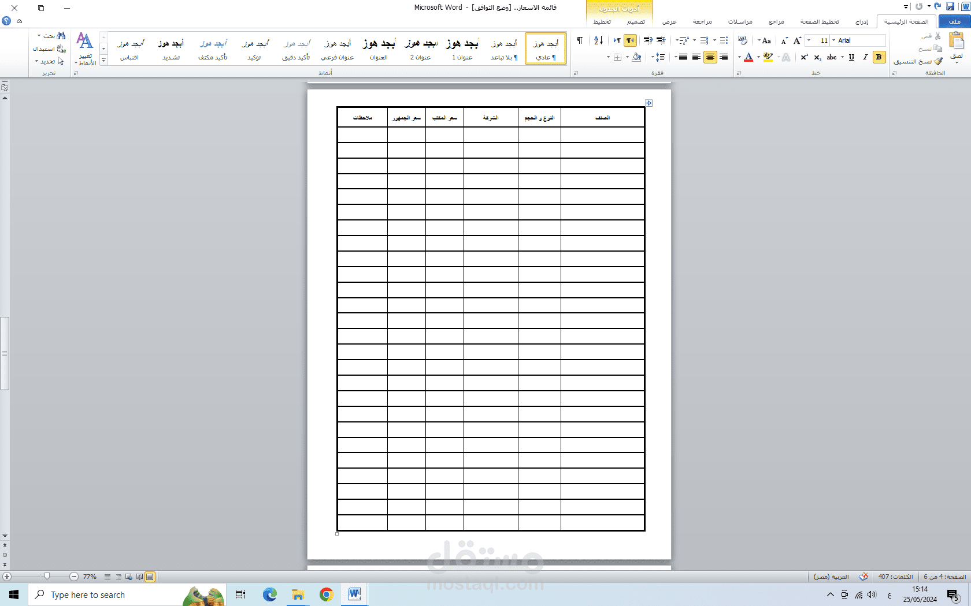Click the Align Left icon
This screenshot has width=971, height=606.
tap(696, 57)
